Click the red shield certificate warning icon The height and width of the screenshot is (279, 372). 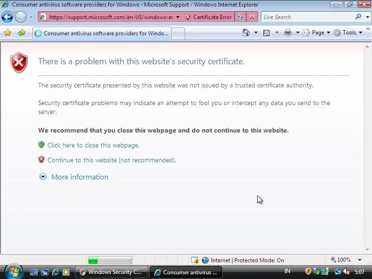[x=19, y=62]
